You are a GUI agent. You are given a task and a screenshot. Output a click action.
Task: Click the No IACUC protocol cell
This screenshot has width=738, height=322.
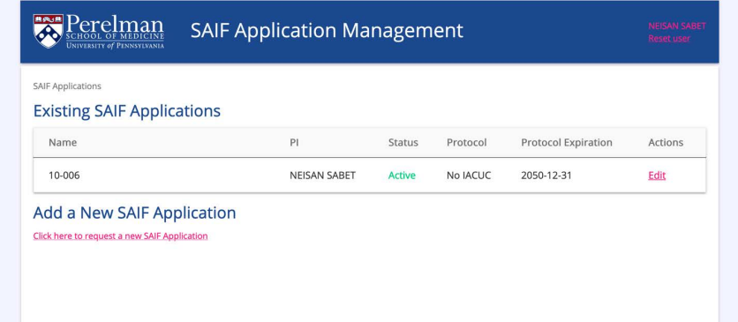[x=469, y=176]
